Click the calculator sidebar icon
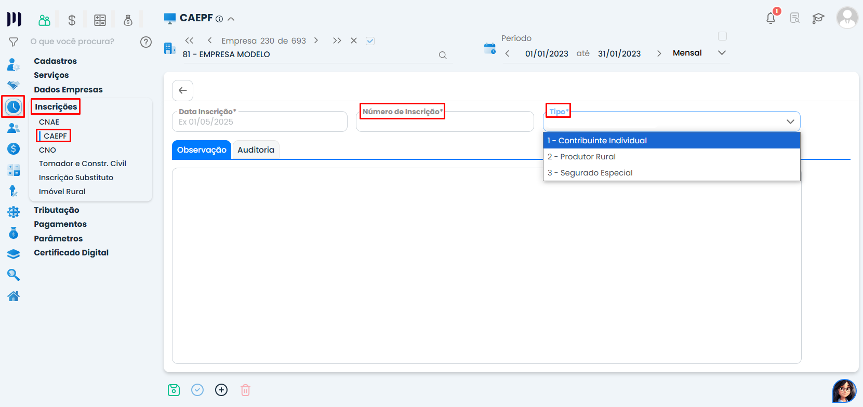 (14, 170)
